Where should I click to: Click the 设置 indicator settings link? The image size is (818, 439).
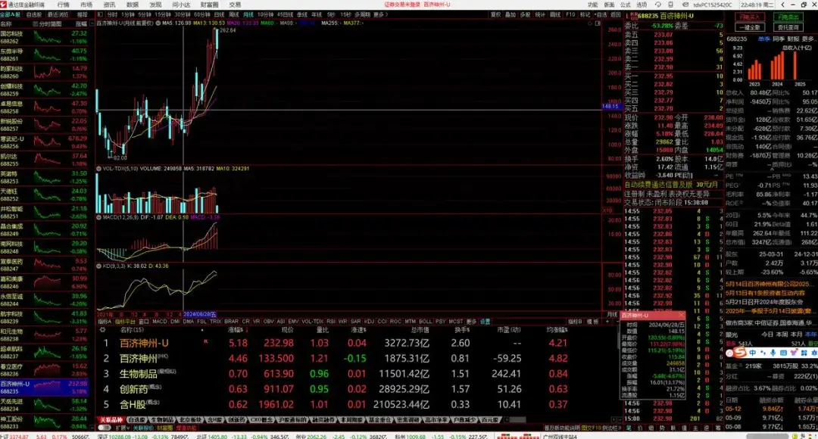tap(485, 321)
